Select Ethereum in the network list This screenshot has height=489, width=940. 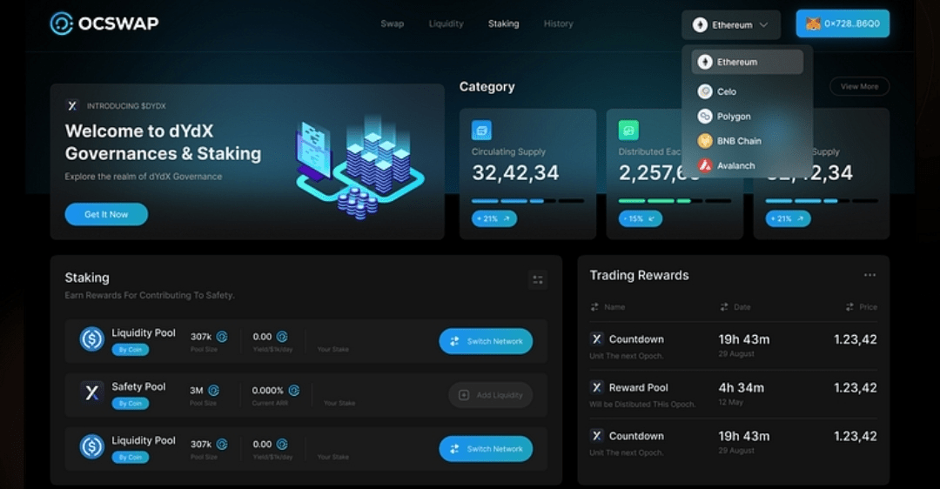coord(747,62)
